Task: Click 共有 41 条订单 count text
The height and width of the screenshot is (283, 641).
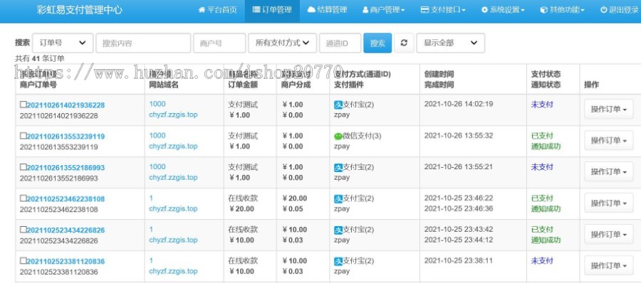Action: 40,58
